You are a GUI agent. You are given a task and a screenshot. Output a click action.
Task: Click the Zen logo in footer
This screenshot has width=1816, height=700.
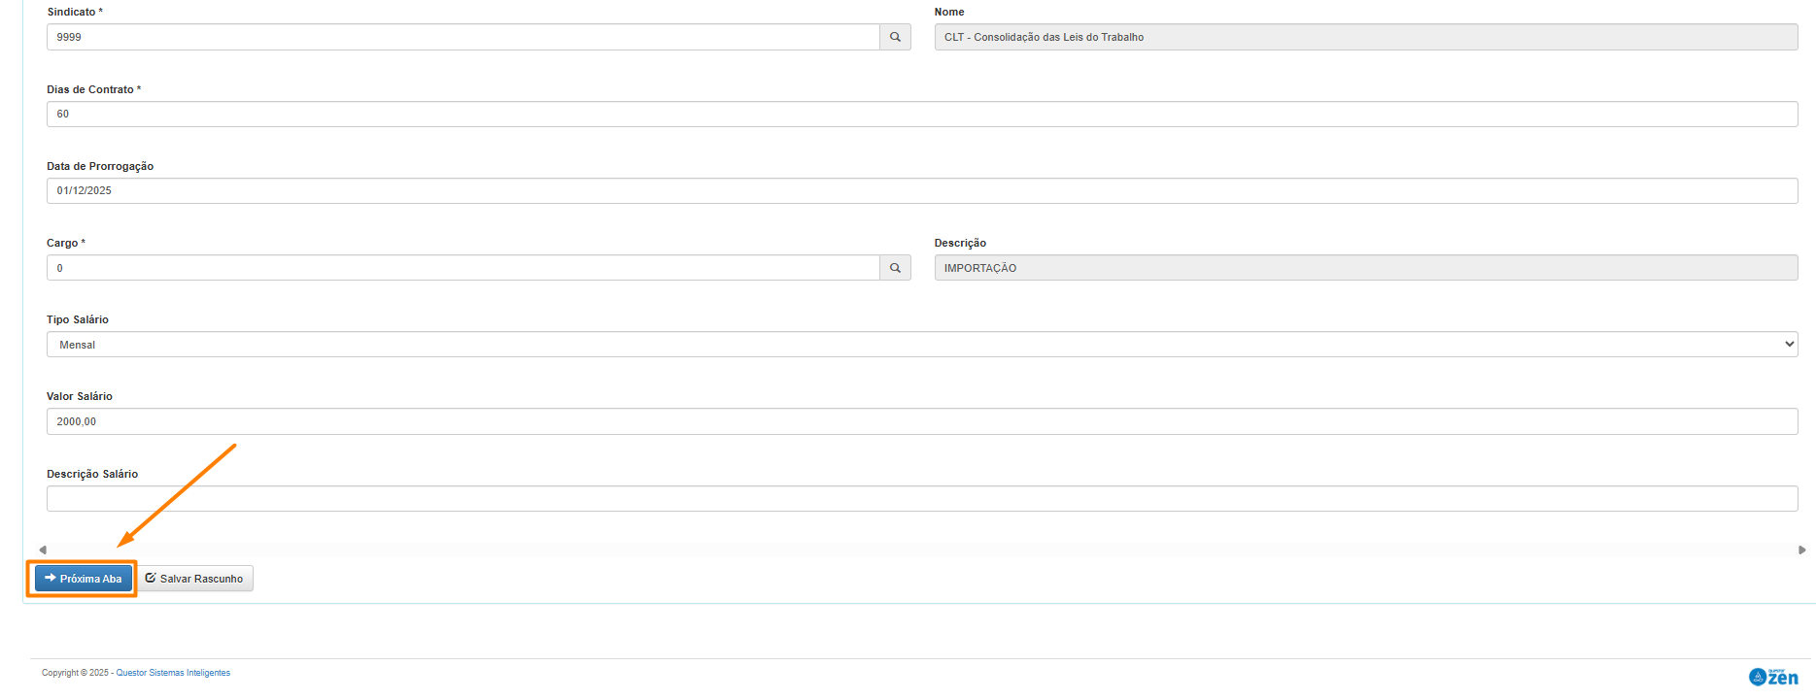1773,677
